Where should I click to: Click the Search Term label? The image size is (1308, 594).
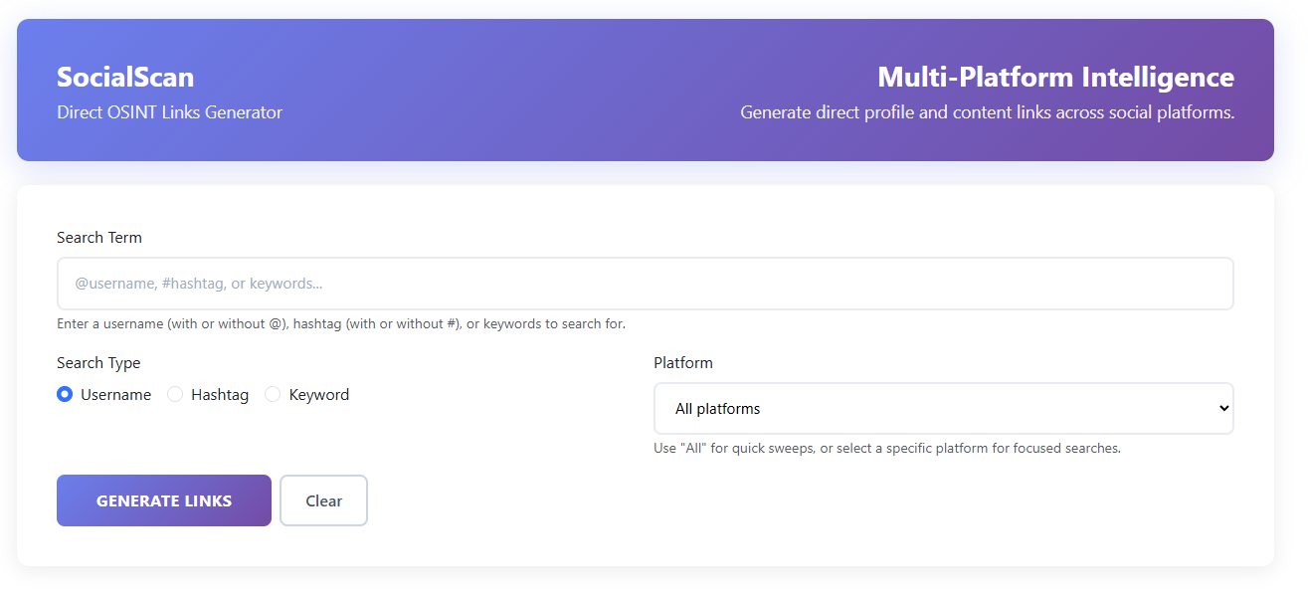pos(99,237)
